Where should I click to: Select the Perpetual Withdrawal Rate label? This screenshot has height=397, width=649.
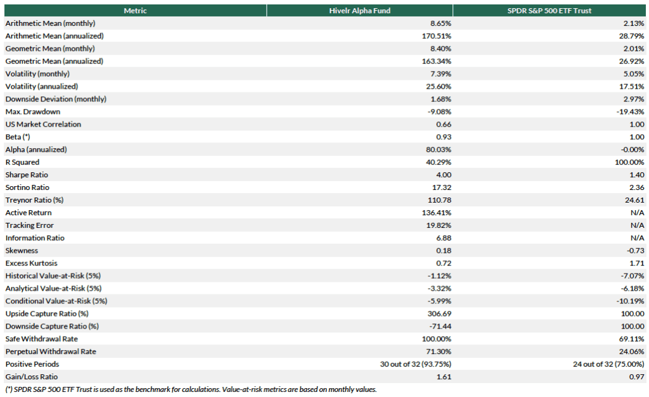pyautogui.click(x=51, y=351)
